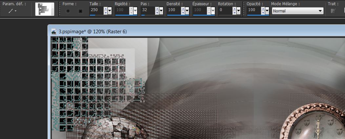Image resolution: width=345 pixels, height=139 pixels.
Task: Click the 3.pspimage document window icon
Action: click(54, 32)
